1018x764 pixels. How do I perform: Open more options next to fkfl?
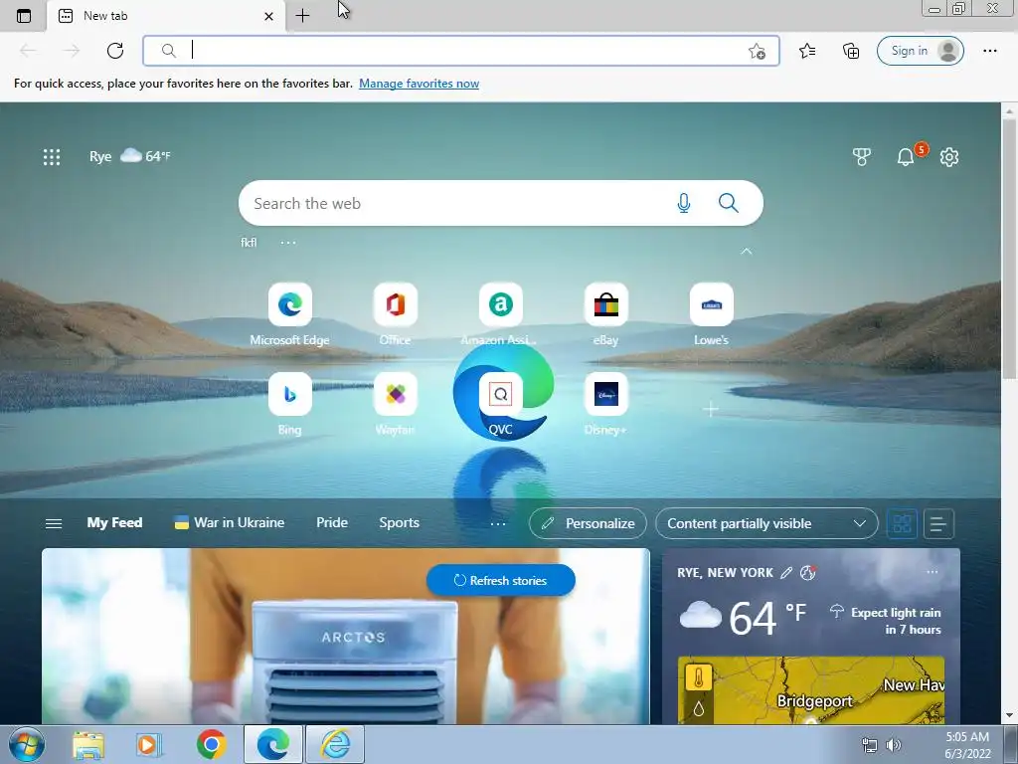click(288, 243)
